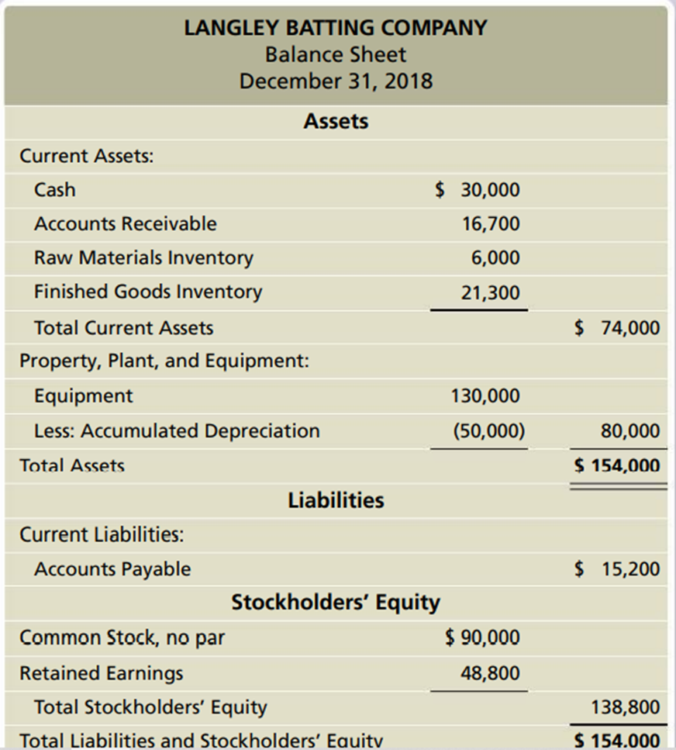Click the 80,000 net equipment amount

pyautogui.click(x=630, y=430)
